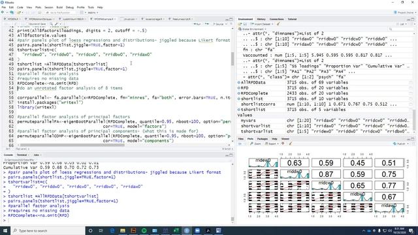Open Windows Start menu

click(x=5, y=230)
